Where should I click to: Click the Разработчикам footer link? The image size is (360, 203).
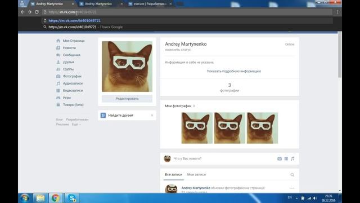[77, 120]
